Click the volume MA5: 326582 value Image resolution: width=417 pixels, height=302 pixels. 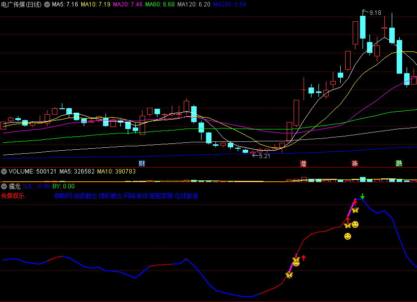77,172
